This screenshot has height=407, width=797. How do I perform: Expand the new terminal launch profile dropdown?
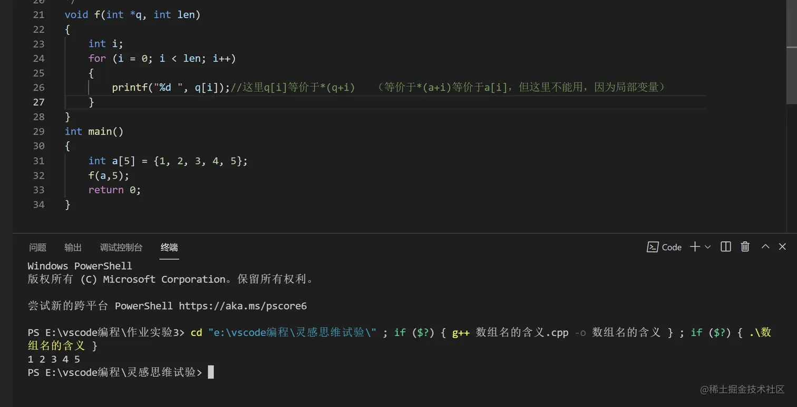click(x=708, y=247)
